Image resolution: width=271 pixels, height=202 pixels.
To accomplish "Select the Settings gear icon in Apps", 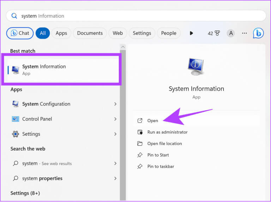I will pyautogui.click(x=16, y=134).
